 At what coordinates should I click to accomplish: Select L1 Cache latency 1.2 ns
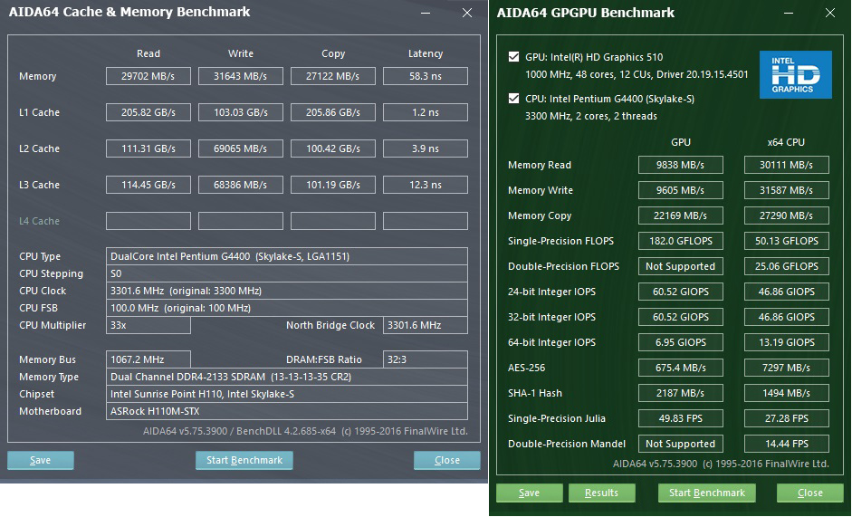pos(426,112)
